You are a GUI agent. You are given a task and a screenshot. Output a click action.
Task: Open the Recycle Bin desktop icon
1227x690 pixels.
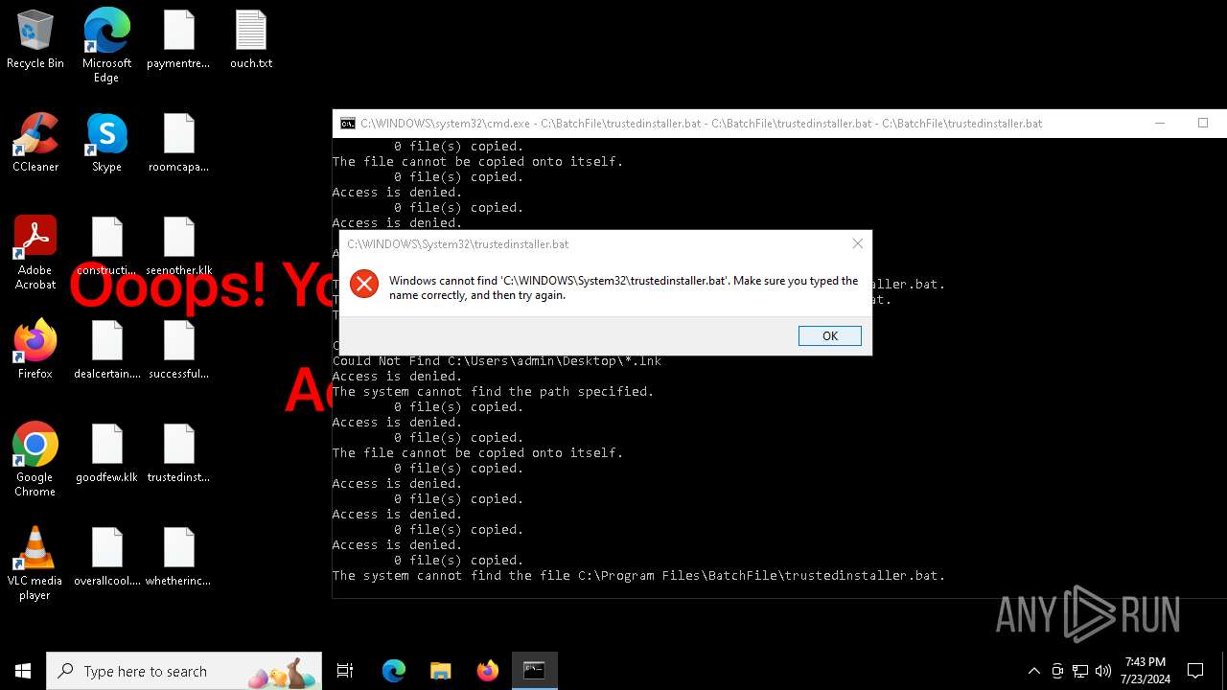coord(35,40)
